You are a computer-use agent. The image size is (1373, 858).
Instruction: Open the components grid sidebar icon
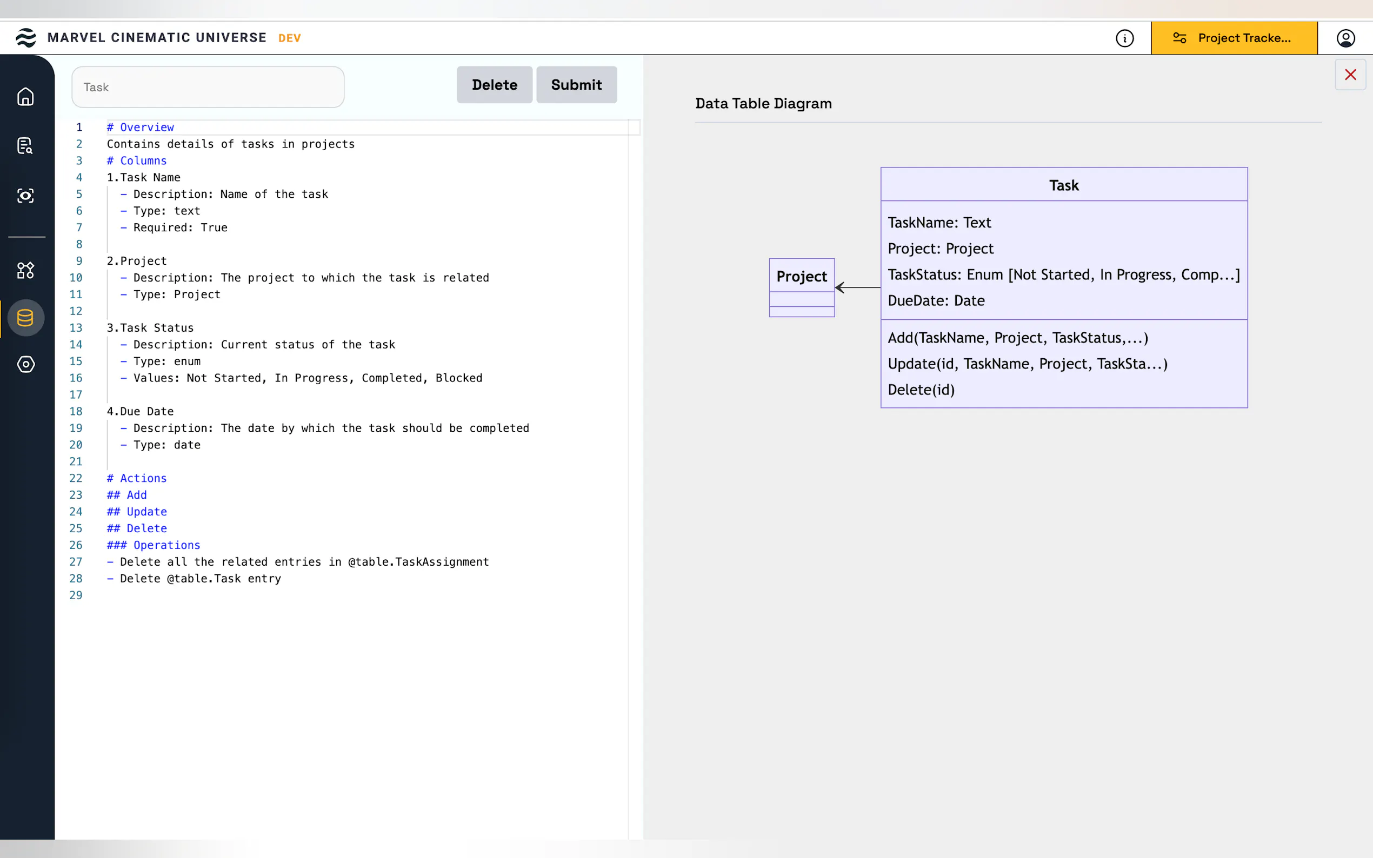[x=25, y=270]
